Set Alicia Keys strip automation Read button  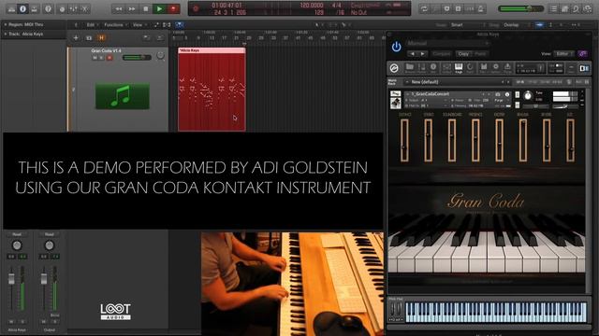[17, 234]
